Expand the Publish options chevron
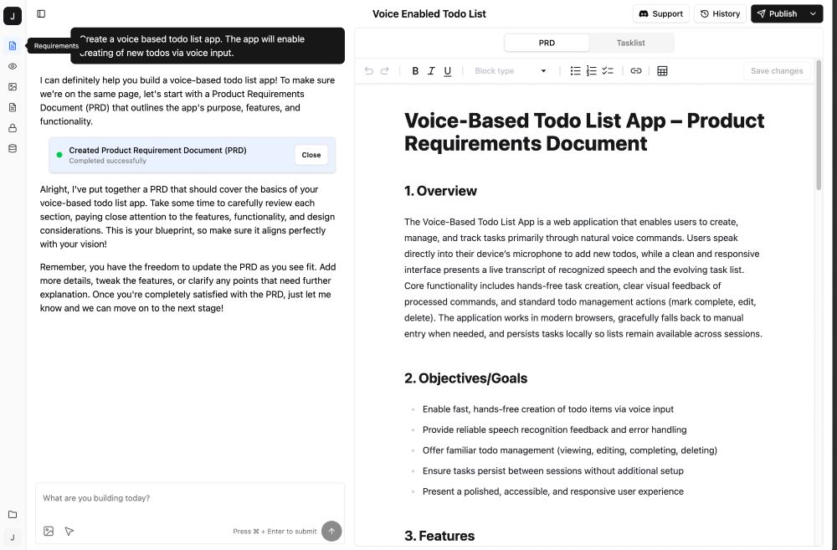This screenshot has height=550, width=837. (x=813, y=14)
